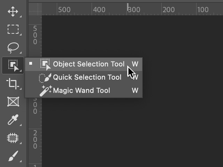The width and height of the screenshot is (223, 167).
Task: Click the Quick Selection brush icon in flyout
Action: click(45, 78)
